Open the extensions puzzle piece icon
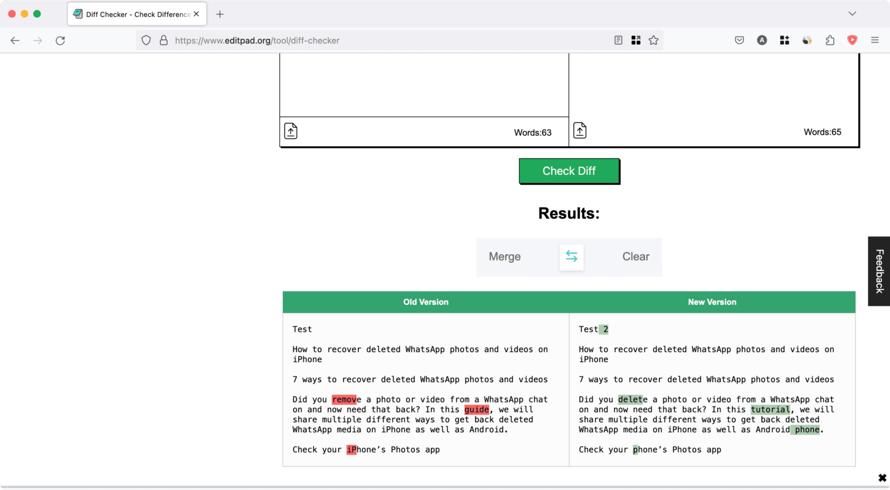890x490 pixels. click(830, 41)
